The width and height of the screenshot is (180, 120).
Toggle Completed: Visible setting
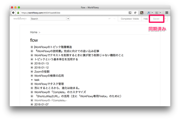pos(130,19)
